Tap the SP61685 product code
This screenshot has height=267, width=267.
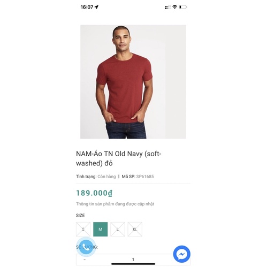pos(145,177)
